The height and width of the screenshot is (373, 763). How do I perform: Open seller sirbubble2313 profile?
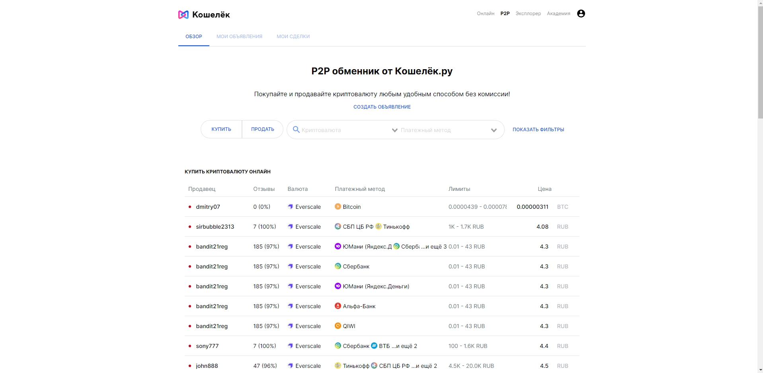pos(215,227)
